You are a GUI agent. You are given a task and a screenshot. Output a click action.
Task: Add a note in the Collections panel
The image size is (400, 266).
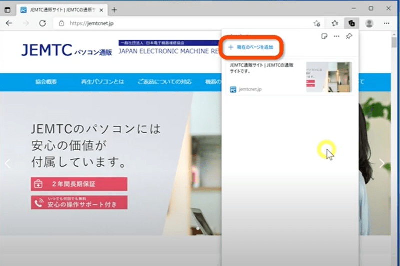(x=324, y=36)
